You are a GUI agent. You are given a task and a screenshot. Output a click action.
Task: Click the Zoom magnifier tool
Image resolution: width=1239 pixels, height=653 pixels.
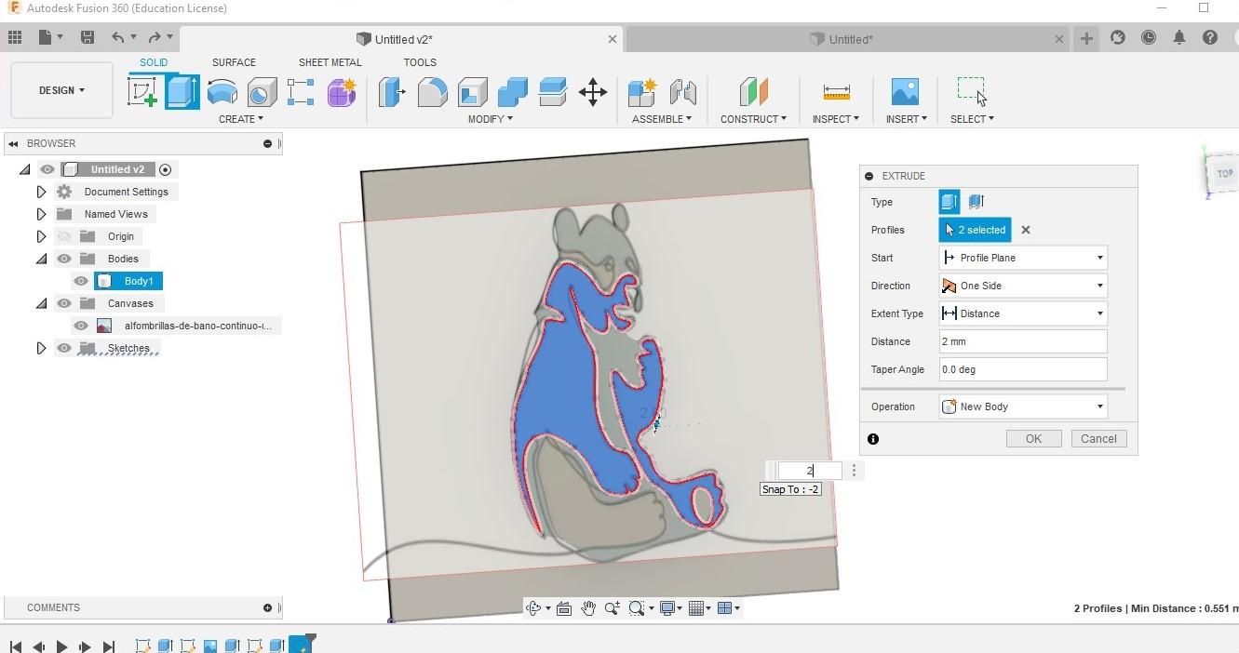coord(612,608)
